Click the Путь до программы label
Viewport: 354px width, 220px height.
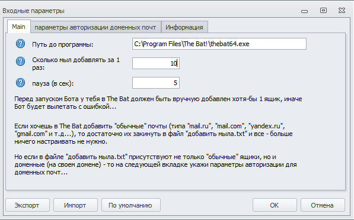click(x=62, y=44)
